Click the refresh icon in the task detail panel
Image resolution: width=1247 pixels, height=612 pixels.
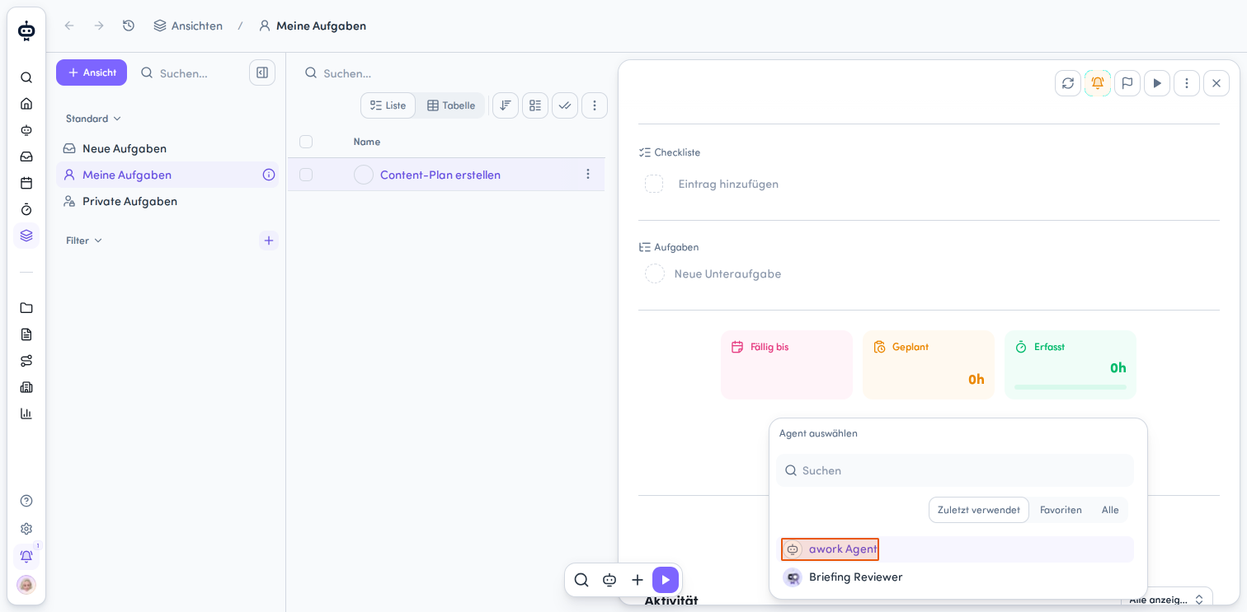point(1068,83)
